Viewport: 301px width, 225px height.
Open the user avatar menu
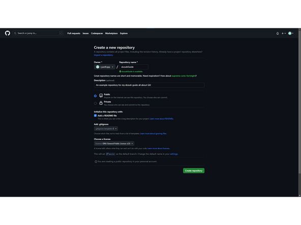[x=291, y=33]
